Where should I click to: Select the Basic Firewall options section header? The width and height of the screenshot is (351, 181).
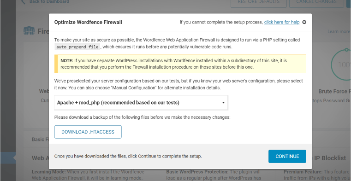click(41, 140)
